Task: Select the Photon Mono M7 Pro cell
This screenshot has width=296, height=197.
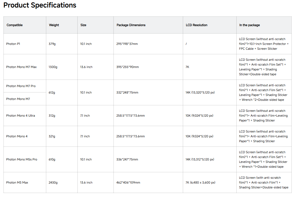Action: tap(21, 86)
